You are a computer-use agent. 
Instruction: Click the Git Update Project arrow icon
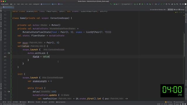click(159, 4)
